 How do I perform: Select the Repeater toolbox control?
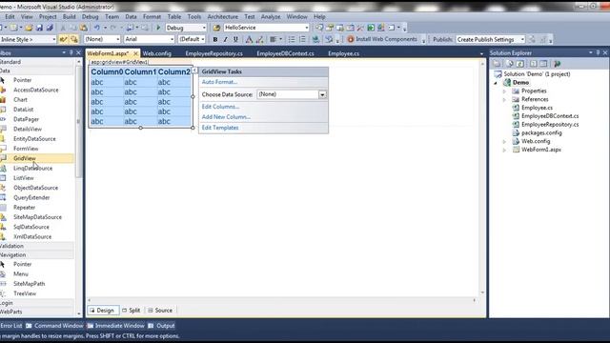[x=24, y=208]
